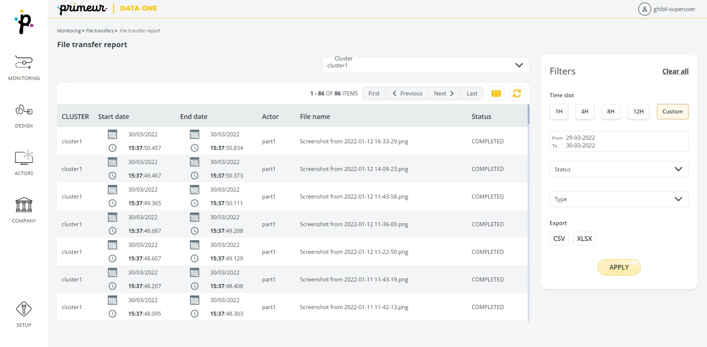The height and width of the screenshot is (347, 707).
Task: Open the Cluster dropdown
Action: click(x=425, y=65)
